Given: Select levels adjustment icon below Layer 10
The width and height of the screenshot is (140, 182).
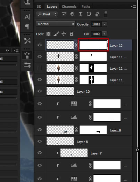Looking at the screenshot, I should (74, 117).
